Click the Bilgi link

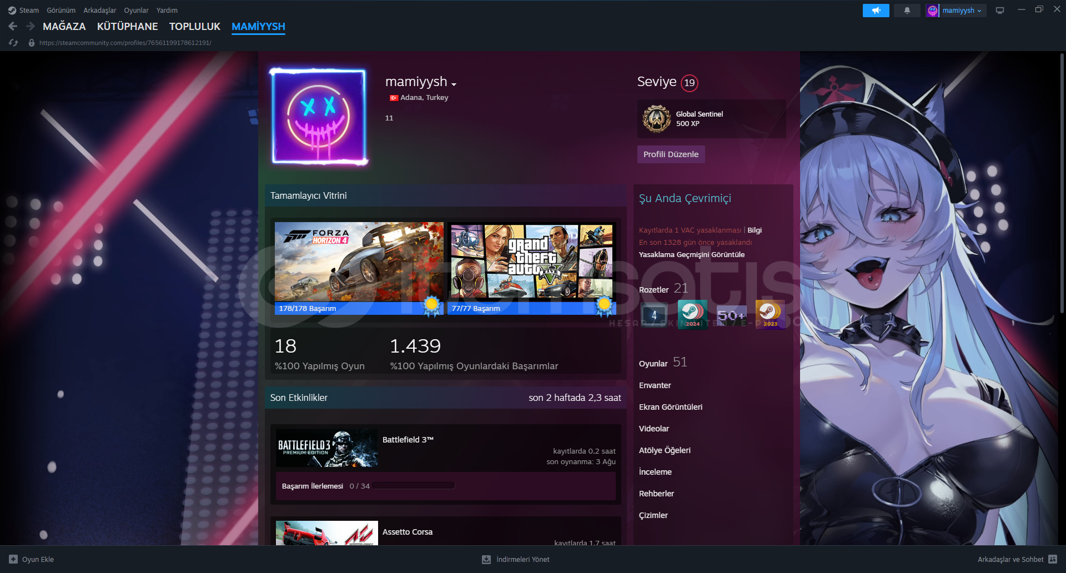coord(755,230)
